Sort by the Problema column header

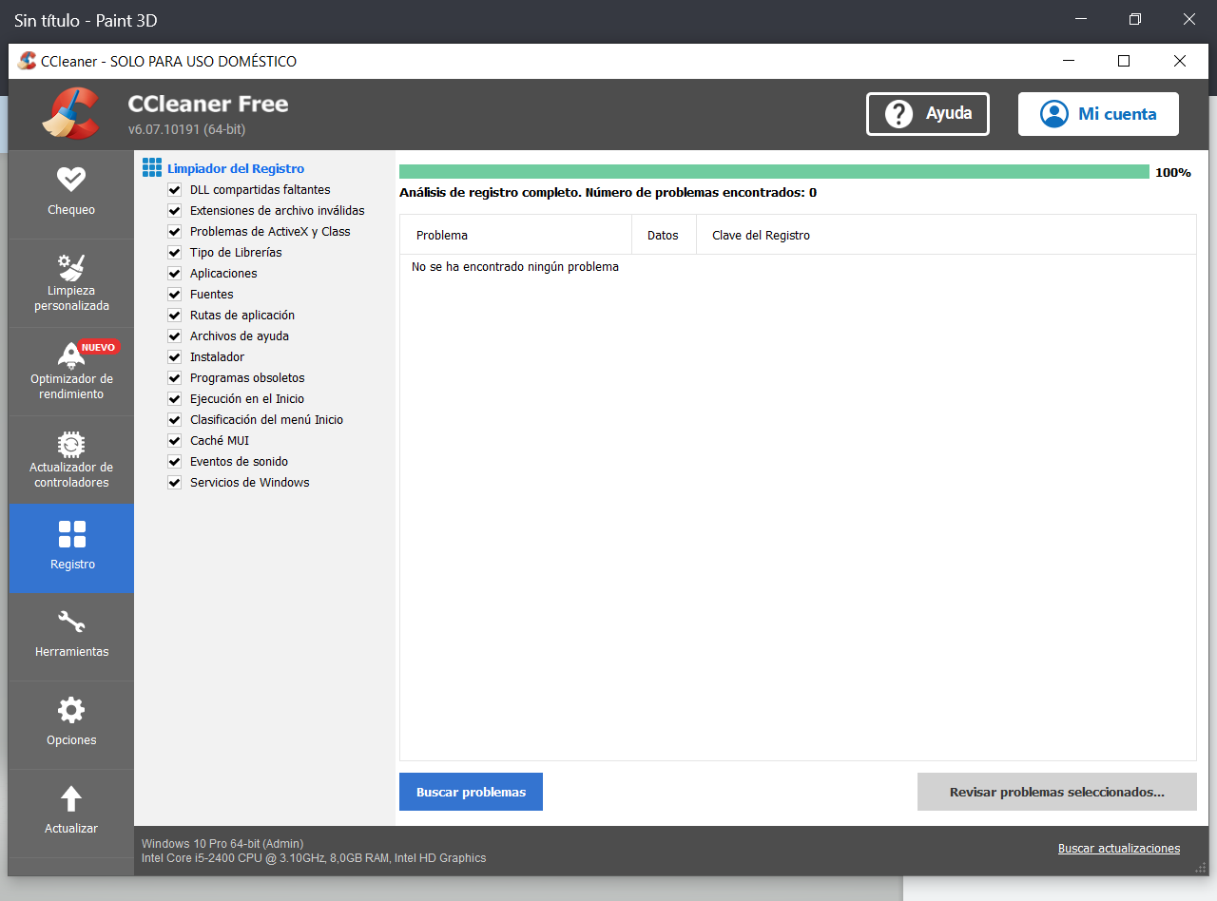coord(516,235)
